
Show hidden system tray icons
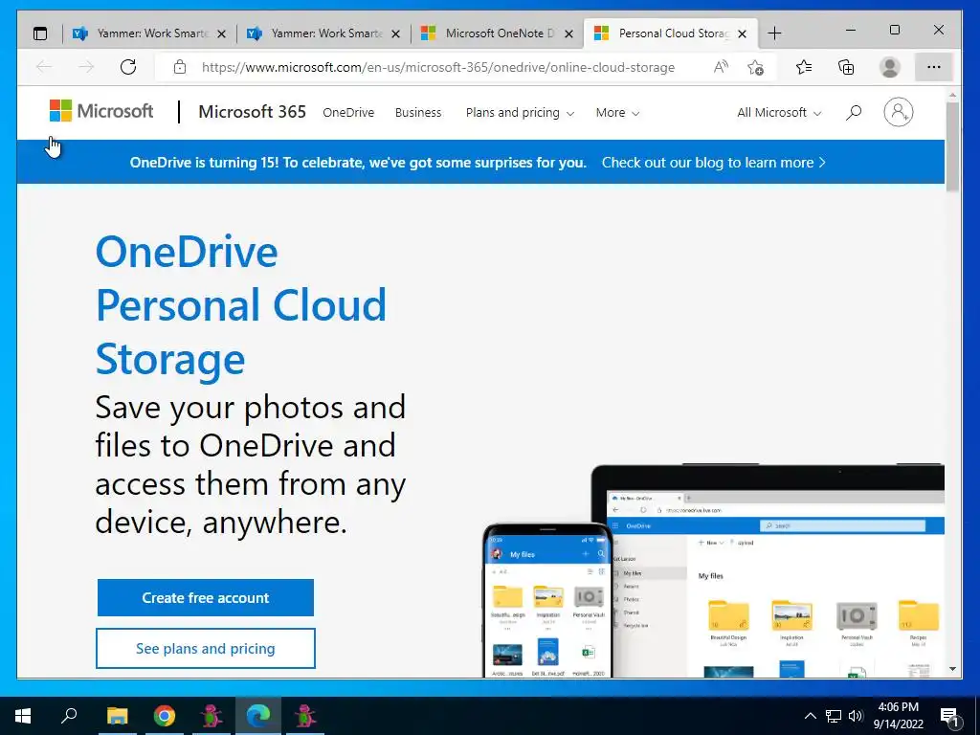point(810,716)
